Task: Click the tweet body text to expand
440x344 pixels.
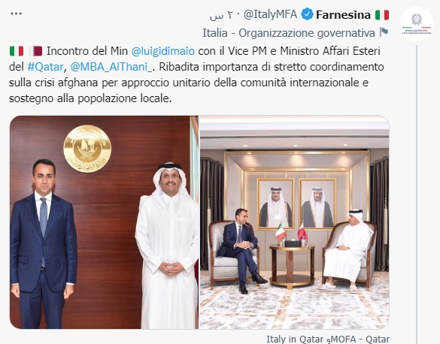Action: point(196,75)
